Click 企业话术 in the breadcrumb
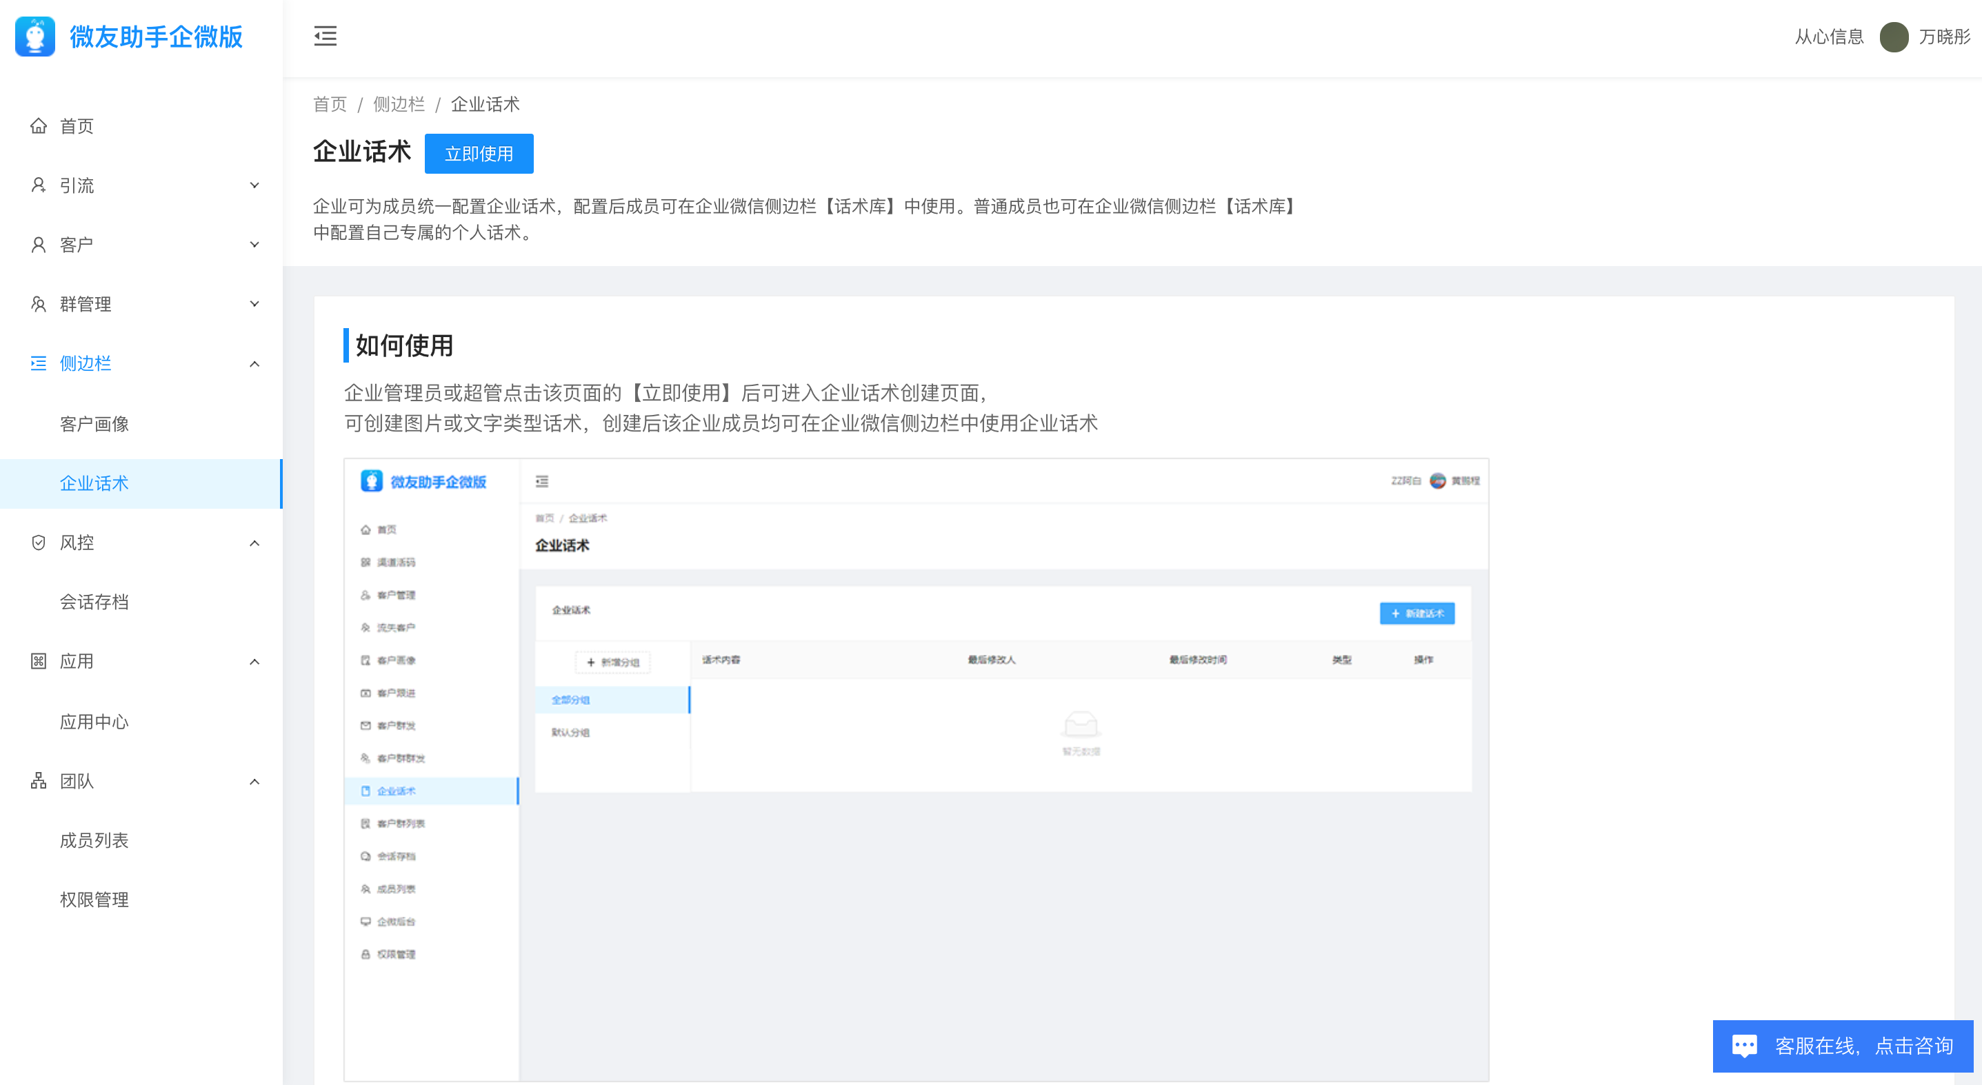1982x1085 pixels. [x=486, y=104]
